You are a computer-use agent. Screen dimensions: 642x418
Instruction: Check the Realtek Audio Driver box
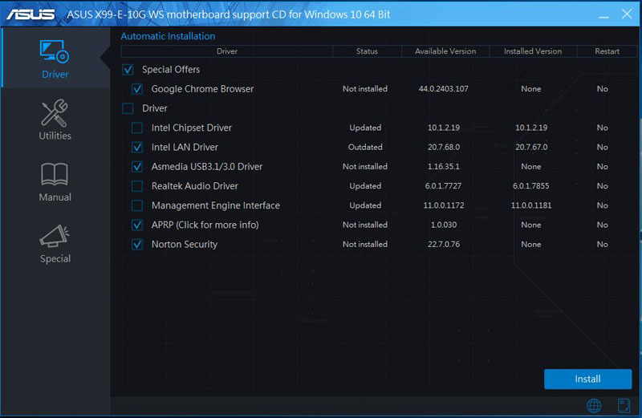137,186
